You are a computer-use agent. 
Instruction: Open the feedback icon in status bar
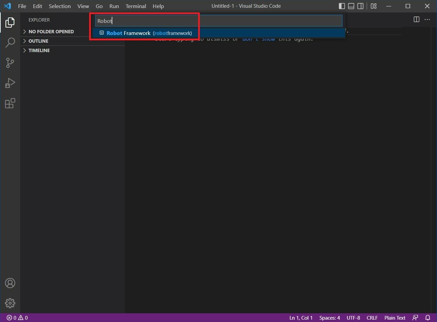tap(415, 318)
